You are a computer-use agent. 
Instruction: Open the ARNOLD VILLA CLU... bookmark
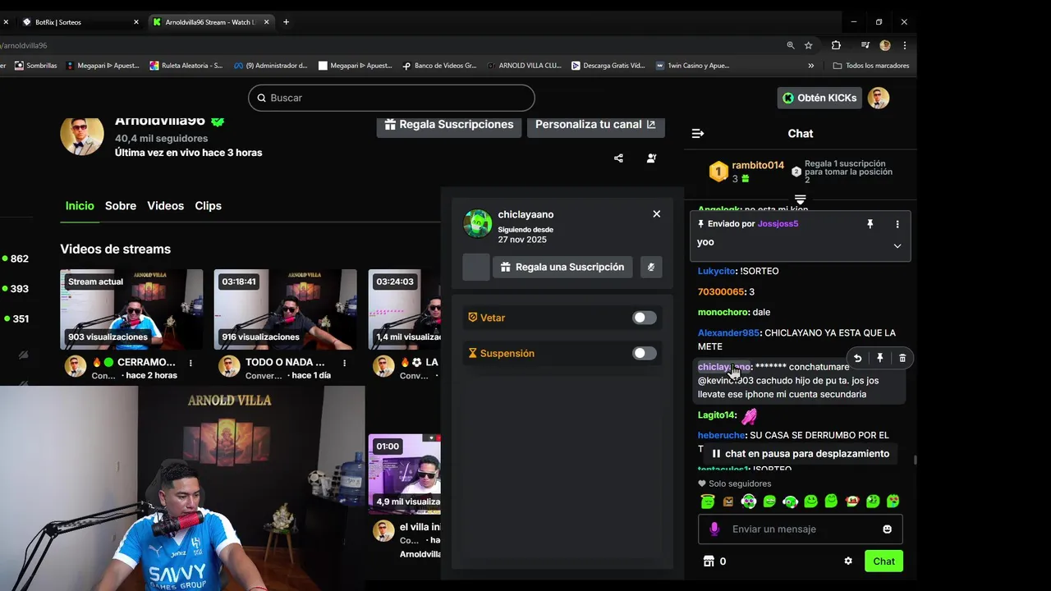524,66
